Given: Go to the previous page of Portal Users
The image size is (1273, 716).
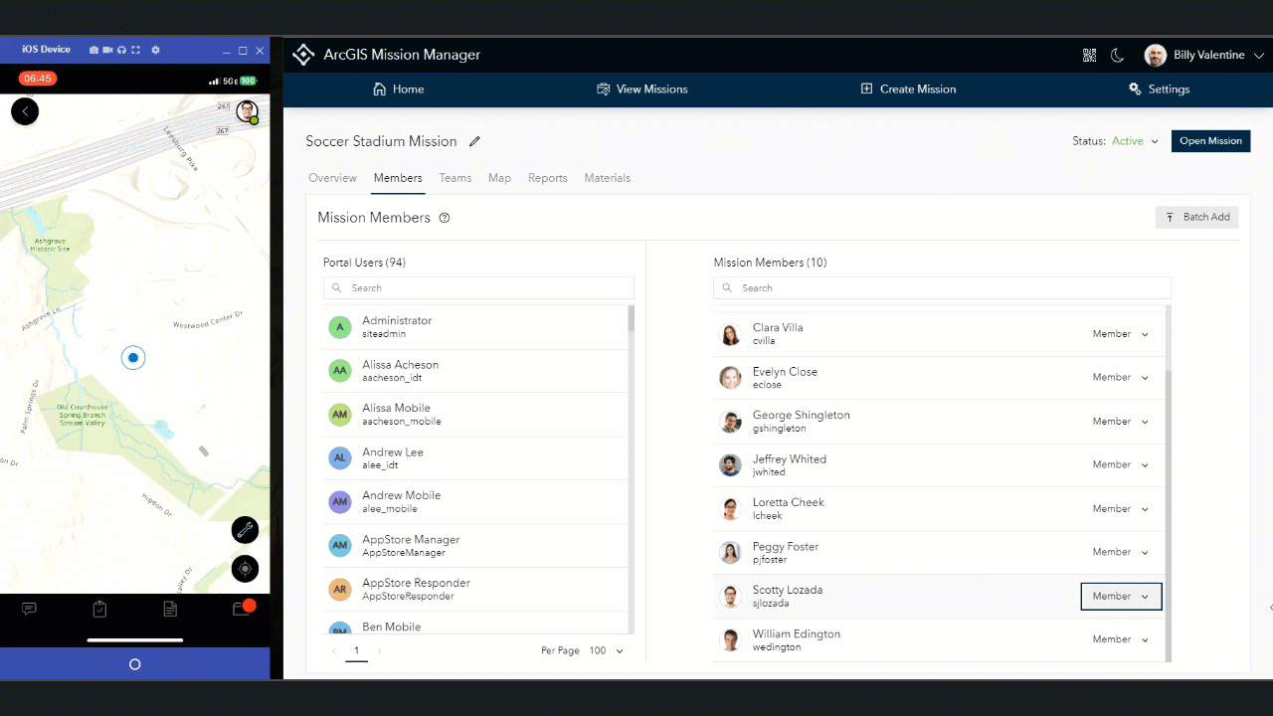Looking at the screenshot, I should [333, 650].
